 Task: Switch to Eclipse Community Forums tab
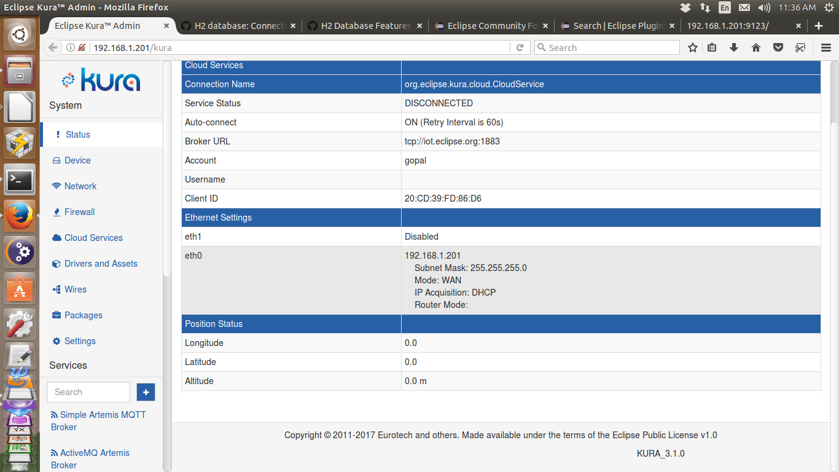pyautogui.click(x=492, y=26)
